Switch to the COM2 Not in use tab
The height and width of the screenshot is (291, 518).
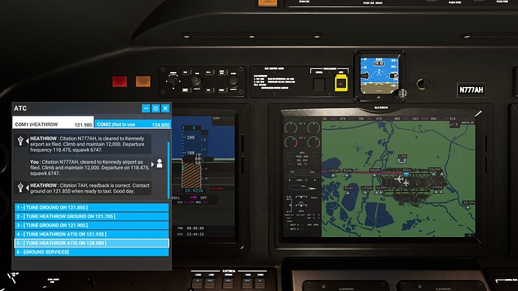click(x=133, y=124)
